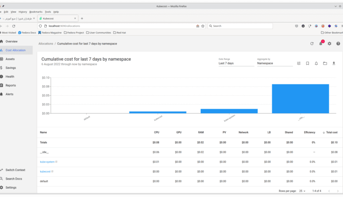
Task: Open the header settings gear icon
Action: click(329, 44)
